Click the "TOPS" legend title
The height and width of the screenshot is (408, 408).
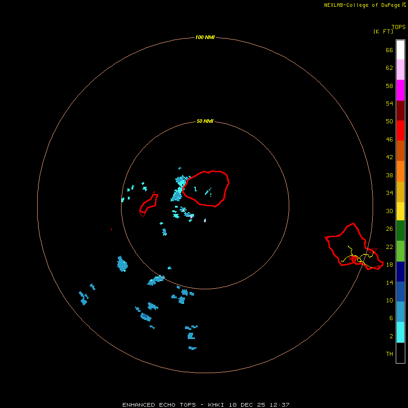(398, 27)
